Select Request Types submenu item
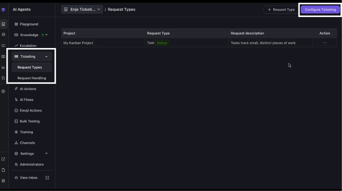Viewport: 342px width, 191px height. click(x=32, y=67)
